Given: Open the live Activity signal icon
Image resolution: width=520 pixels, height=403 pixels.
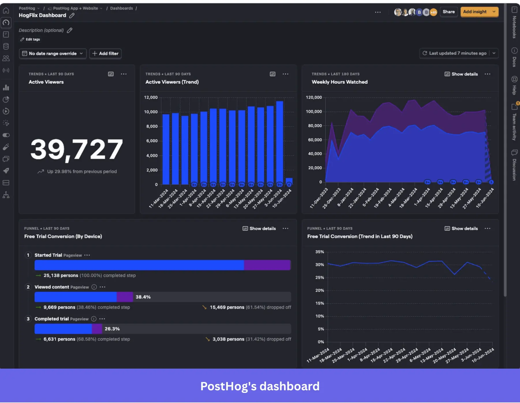Looking at the screenshot, I should pos(6,70).
